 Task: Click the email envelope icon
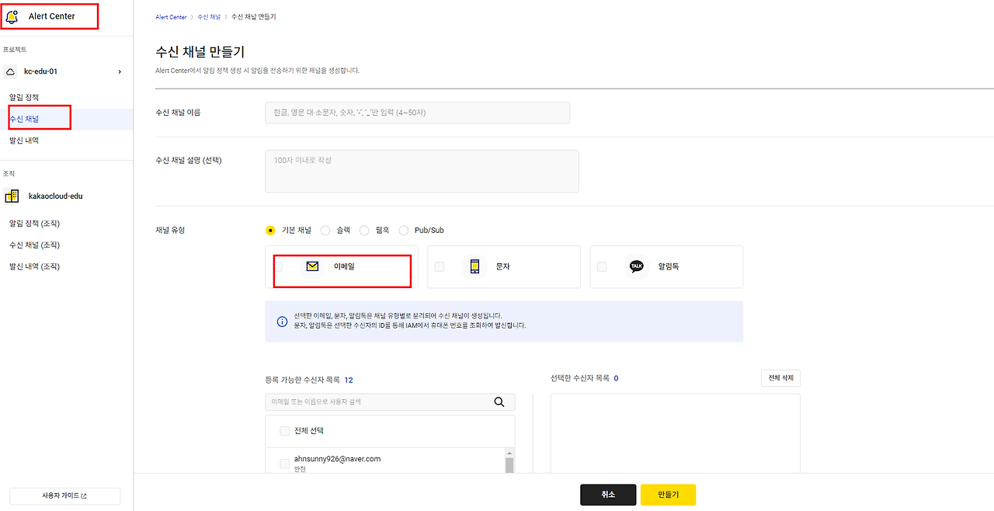pyautogui.click(x=312, y=266)
